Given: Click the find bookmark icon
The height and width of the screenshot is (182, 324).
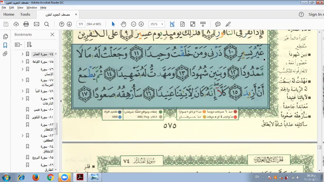Looking at the screenshot, I should pos(29,45).
